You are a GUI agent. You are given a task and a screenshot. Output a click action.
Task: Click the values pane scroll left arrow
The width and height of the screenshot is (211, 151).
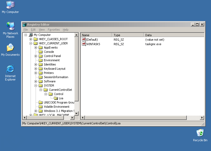[x=83, y=117]
